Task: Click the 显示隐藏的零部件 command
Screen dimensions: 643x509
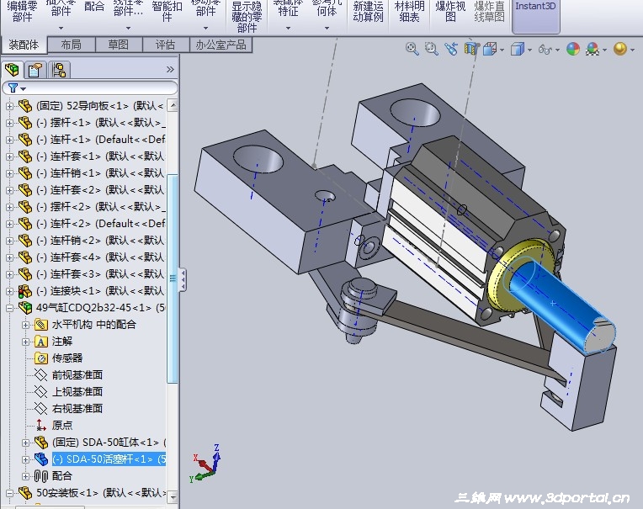Action: pyautogui.click(x=247, y=17)
